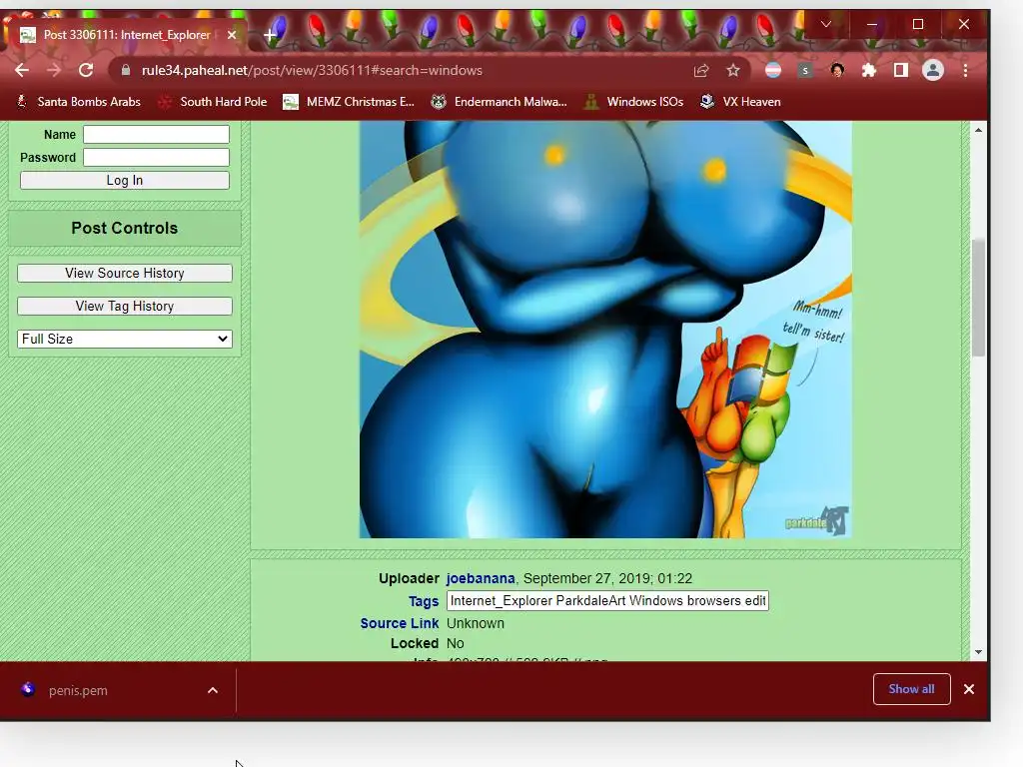Viewport: 1023px width, 767px height.
Task: Click View Tag History
Action: (x=125, y=306)
